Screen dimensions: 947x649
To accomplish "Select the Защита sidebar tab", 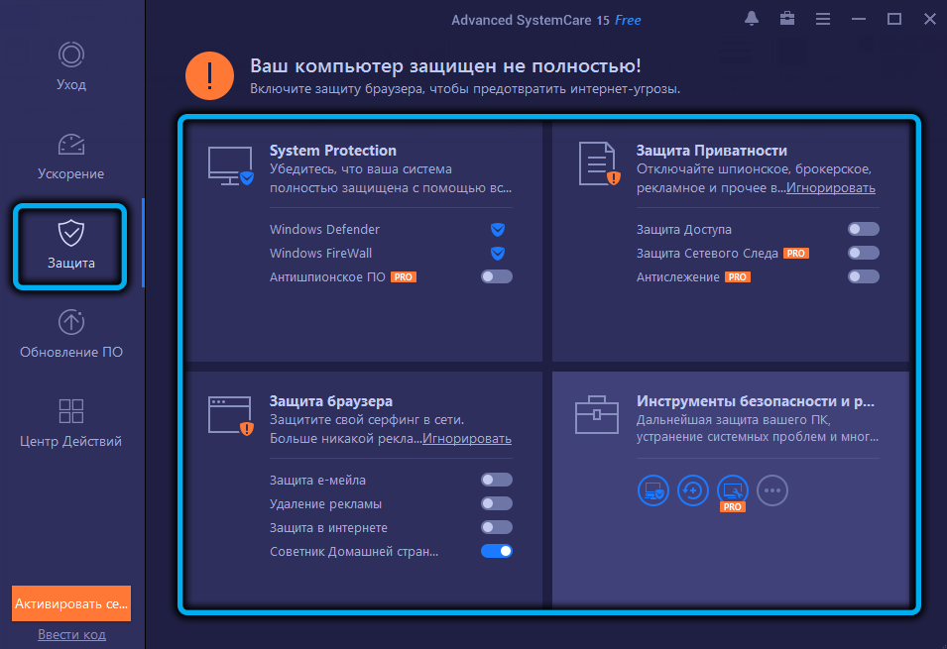I will coord(70,246).
